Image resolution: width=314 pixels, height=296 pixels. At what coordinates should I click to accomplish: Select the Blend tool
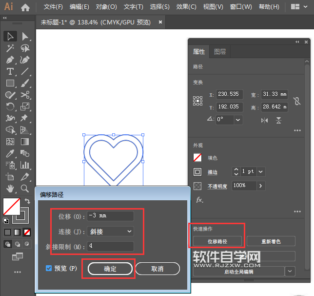click(x=25, y=153)
